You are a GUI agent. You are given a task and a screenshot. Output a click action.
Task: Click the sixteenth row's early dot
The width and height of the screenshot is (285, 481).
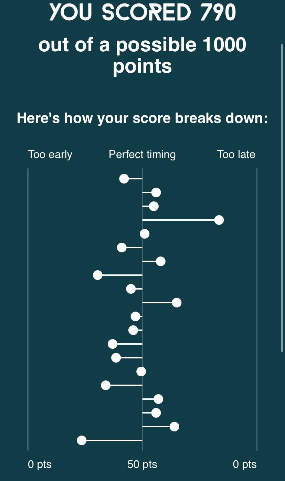pos(106,385)
